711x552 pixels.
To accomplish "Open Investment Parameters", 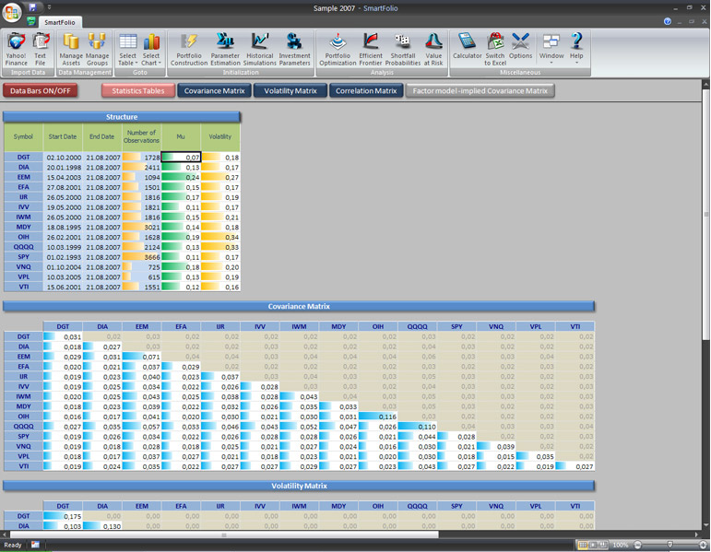I will [x=294, y=49].
